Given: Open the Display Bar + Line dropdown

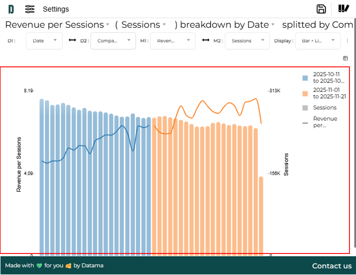Looking at the screenshot, I should pyautogui.click(x=318, y=41).
